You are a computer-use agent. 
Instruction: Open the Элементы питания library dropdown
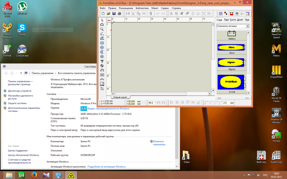[247, 26]
